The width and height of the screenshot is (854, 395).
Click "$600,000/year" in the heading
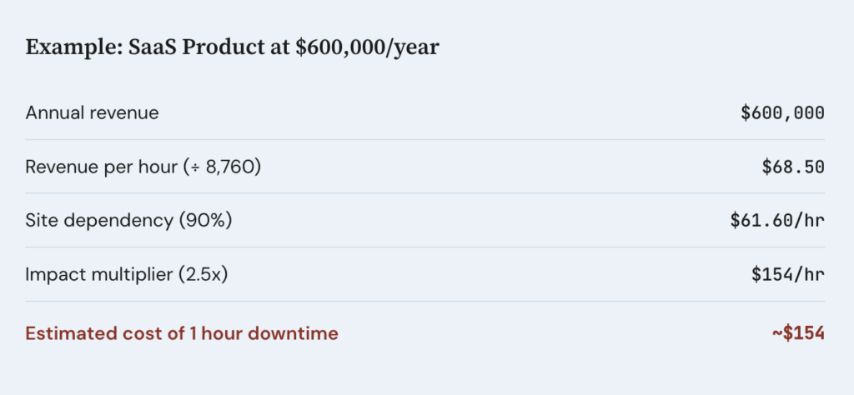click(x=368, y=47)
